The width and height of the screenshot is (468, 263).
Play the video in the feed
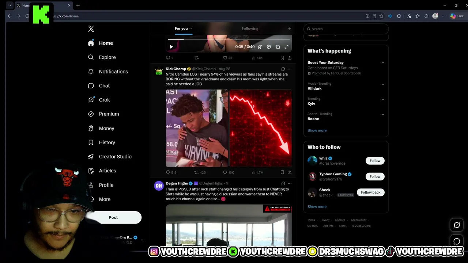pyautogui.click(x=171, y=47)
